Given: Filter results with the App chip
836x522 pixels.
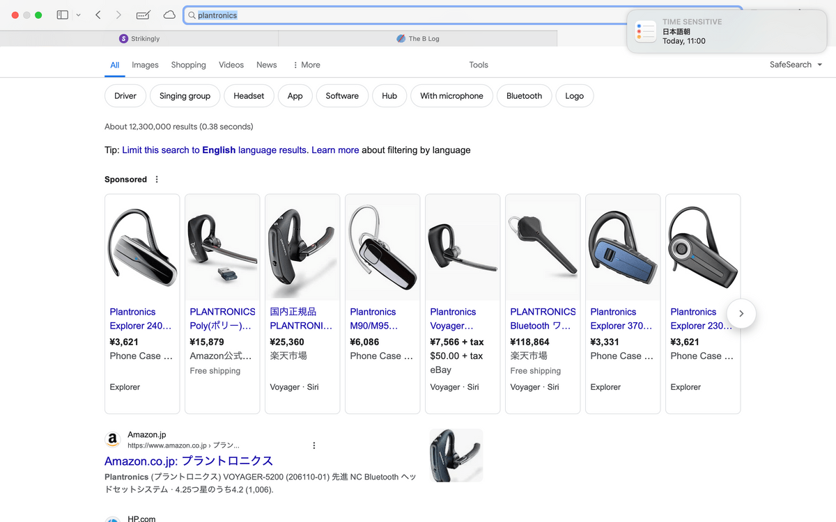Looking at the screenshot, I should [295, 96].
